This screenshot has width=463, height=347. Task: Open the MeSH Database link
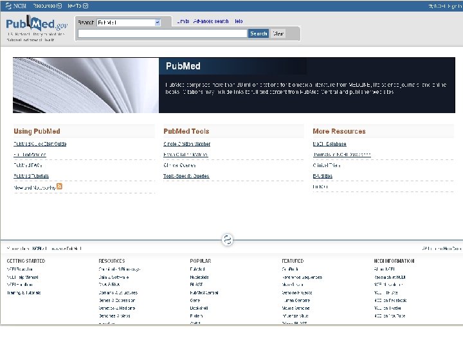329,144
